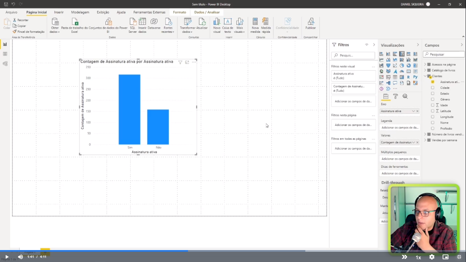This screenshot has width=466, height=262.
Task: Insert the Q&A visual
Action: click(x=395, y=83)
